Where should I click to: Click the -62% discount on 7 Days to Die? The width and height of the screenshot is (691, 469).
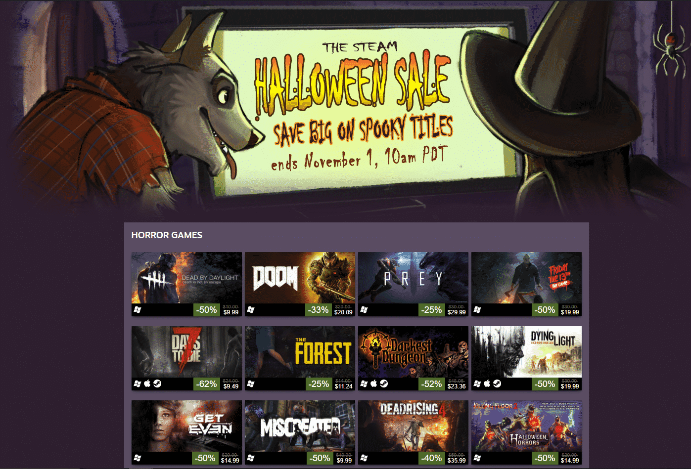click(x=206, y=384)
